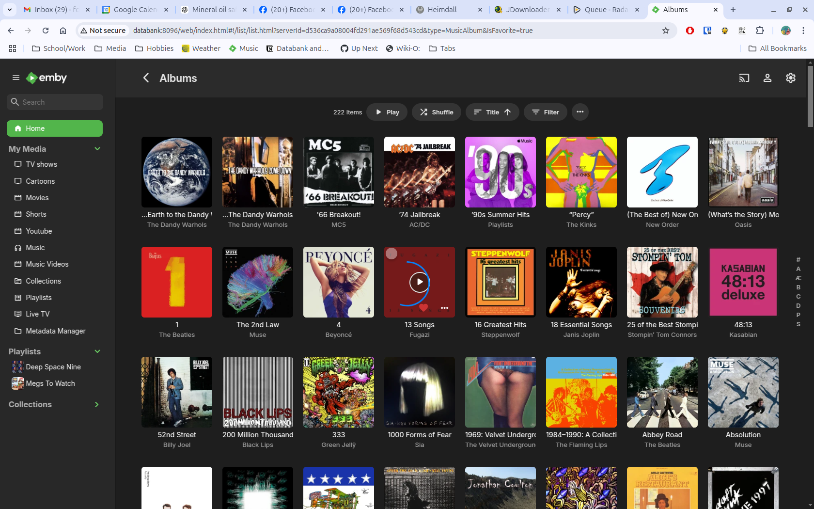Open artist Janis Joplin under 18 Essential Songs
814x509 pixels.
581,335
